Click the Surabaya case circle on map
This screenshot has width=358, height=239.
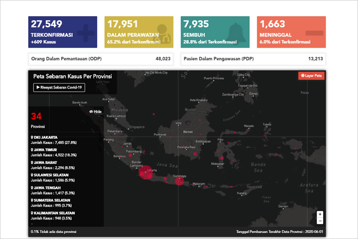click(179, 180)
